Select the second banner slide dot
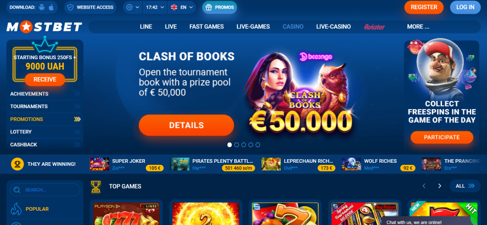The image size is (487, 225). click(x=237, y=144)
